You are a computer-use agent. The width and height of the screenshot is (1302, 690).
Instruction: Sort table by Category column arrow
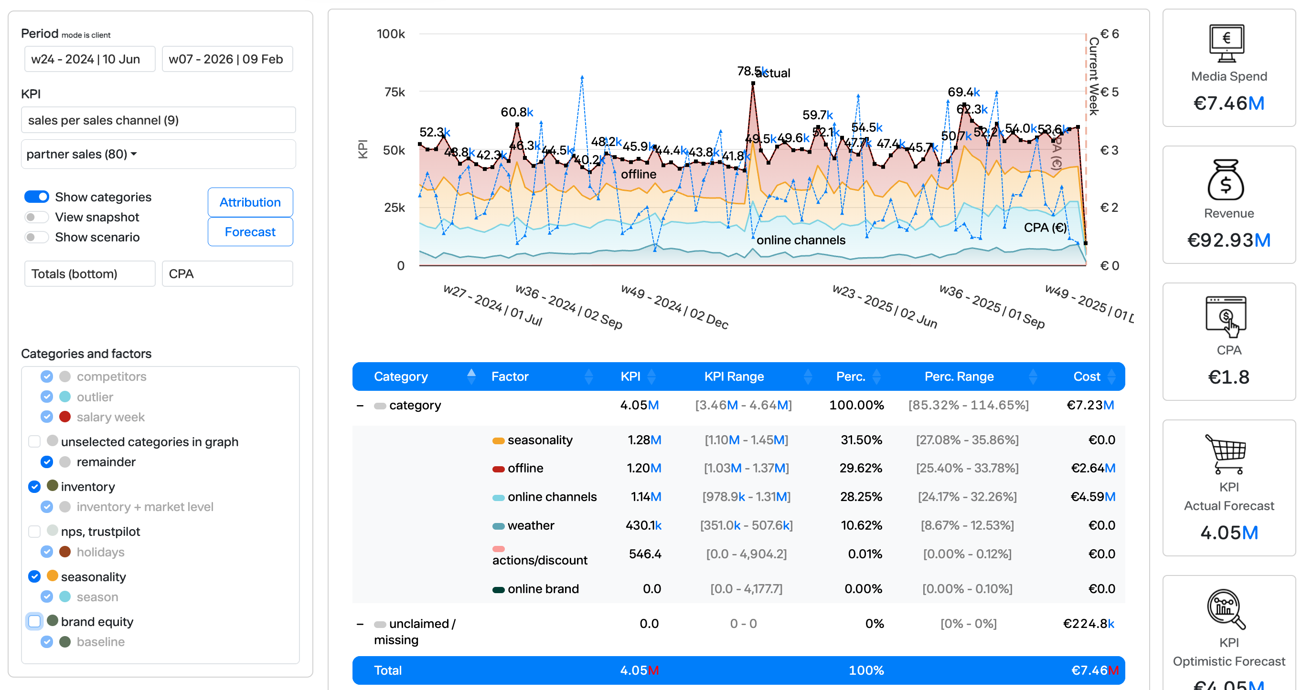click(471, 376)
